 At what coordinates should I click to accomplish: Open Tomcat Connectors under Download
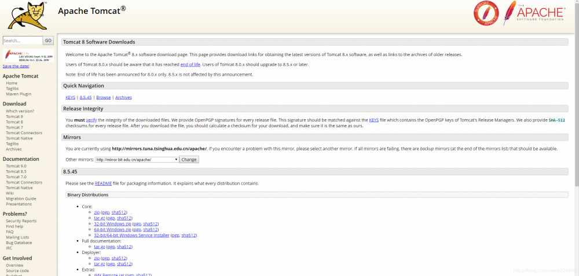(x=24, y=133)
